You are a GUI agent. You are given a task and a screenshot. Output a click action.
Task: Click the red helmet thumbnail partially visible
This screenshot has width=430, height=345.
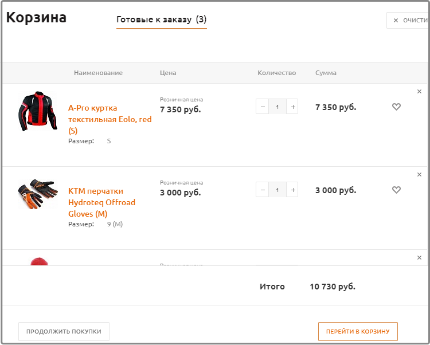(x=38, y=262)
